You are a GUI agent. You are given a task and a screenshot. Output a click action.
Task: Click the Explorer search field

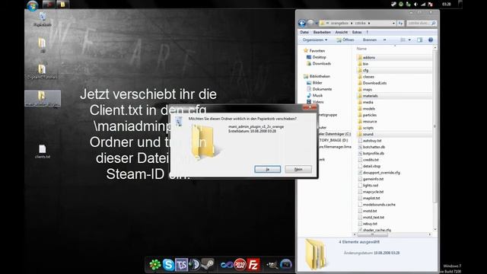click(422, 24)
